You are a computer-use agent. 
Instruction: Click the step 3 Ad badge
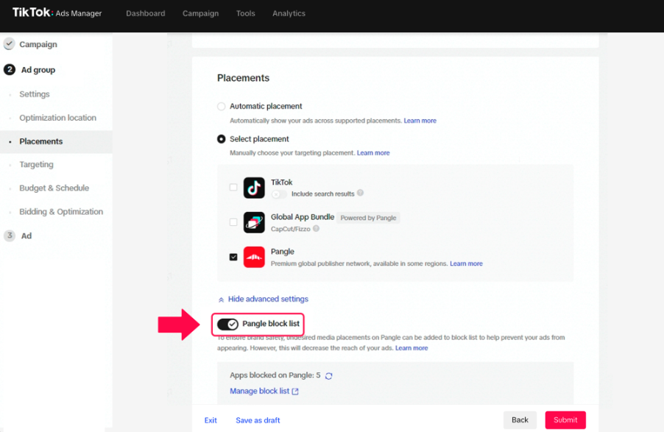(10, 236)
